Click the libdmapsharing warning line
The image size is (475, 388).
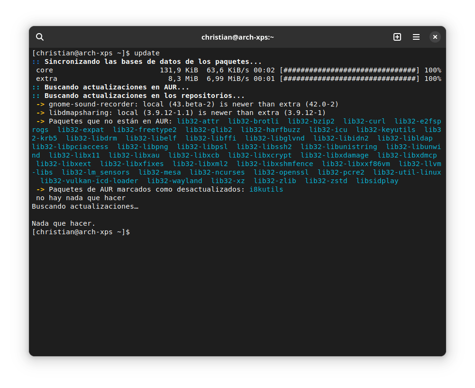181,113
